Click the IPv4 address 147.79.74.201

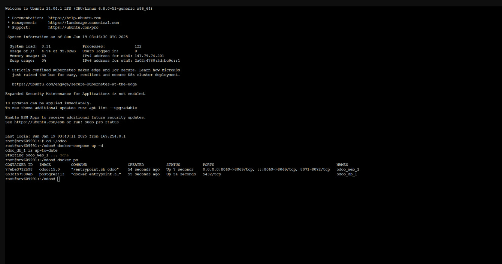[149, 56]
